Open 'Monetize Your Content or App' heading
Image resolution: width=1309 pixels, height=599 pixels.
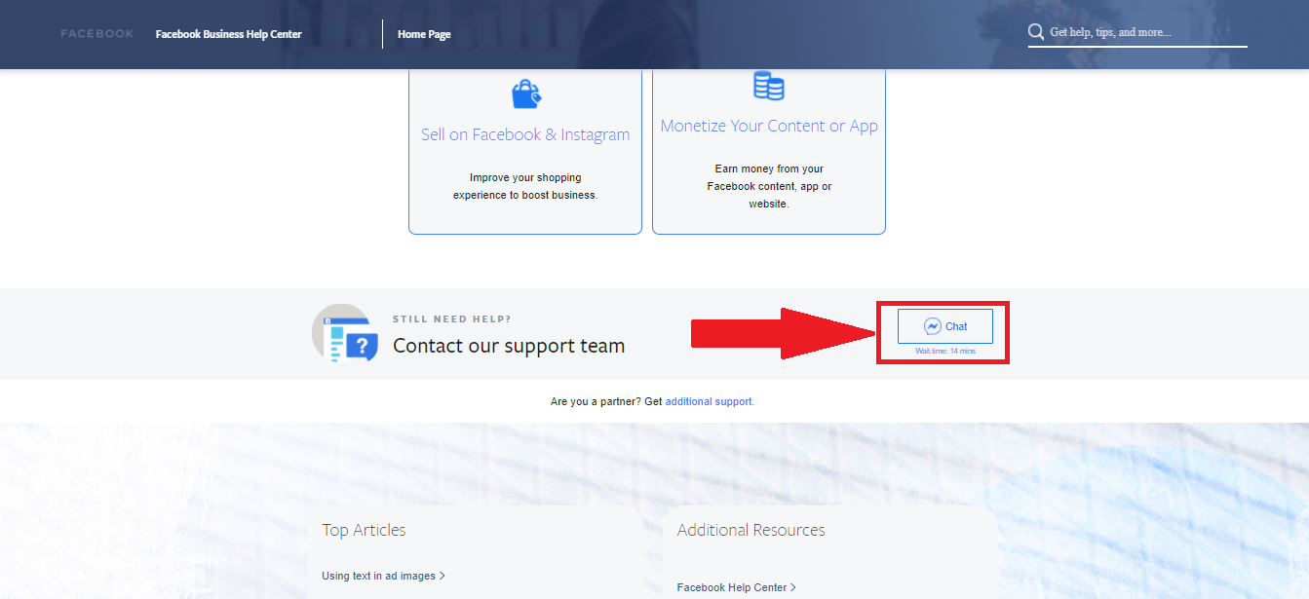[x=769, y=126]
